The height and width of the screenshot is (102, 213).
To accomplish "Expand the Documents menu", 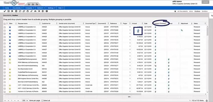I will tap(17, 8).
